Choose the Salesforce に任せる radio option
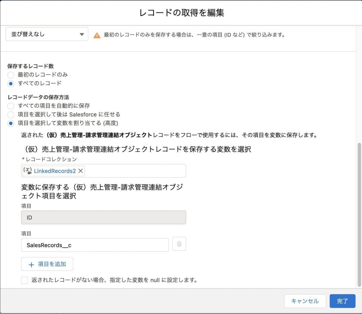The height and width of the screenshot is (314, 362). [11, 114]
